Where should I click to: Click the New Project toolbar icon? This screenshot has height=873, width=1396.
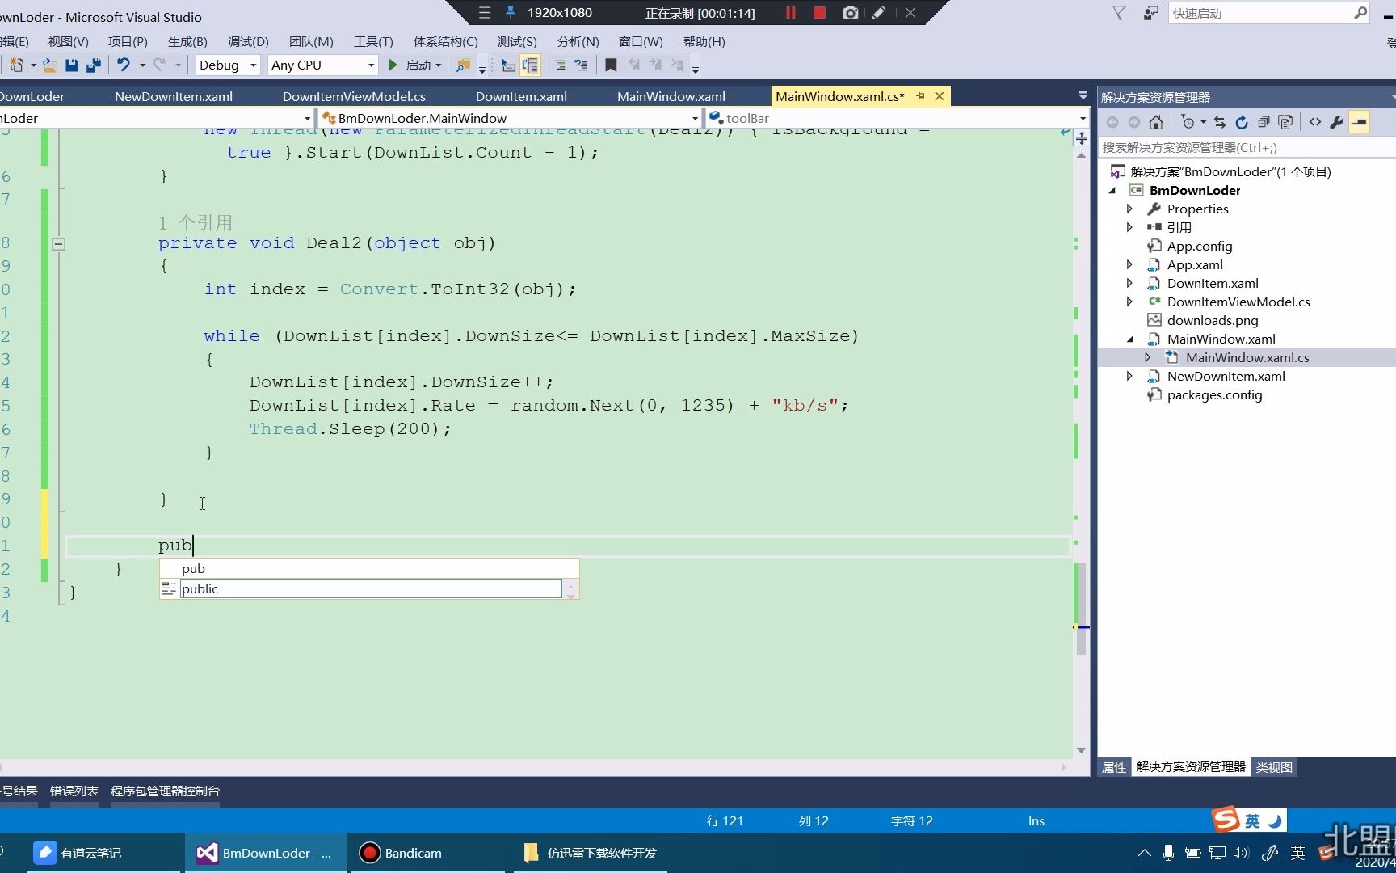(16, 65)
